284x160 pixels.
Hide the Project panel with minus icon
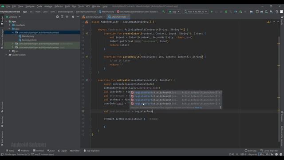tap(78, 17)
